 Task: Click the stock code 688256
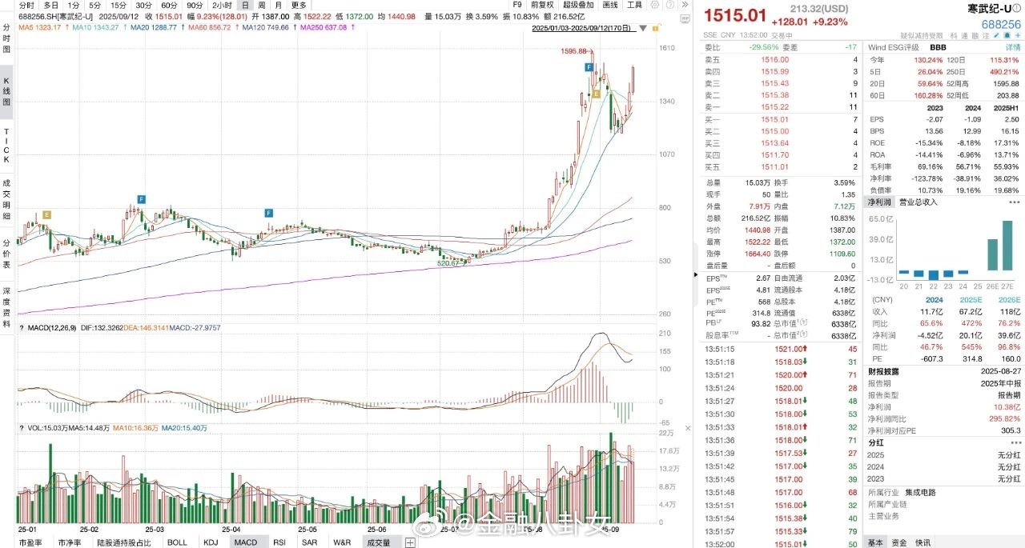(x=1002, y=25)
